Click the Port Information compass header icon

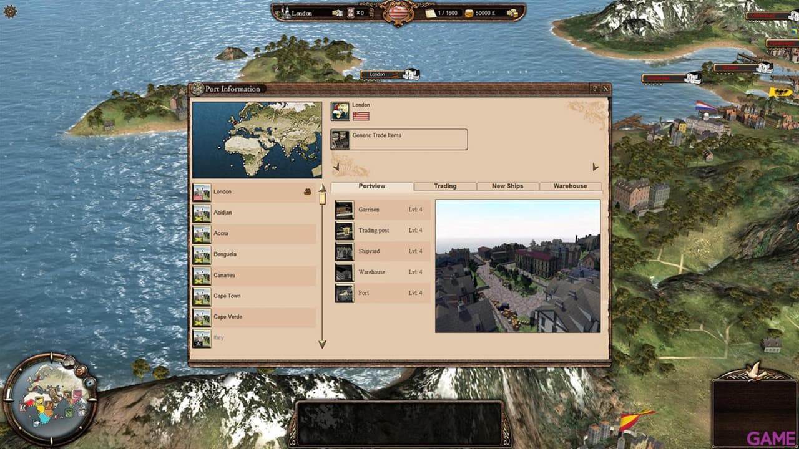tap(197, 89)
